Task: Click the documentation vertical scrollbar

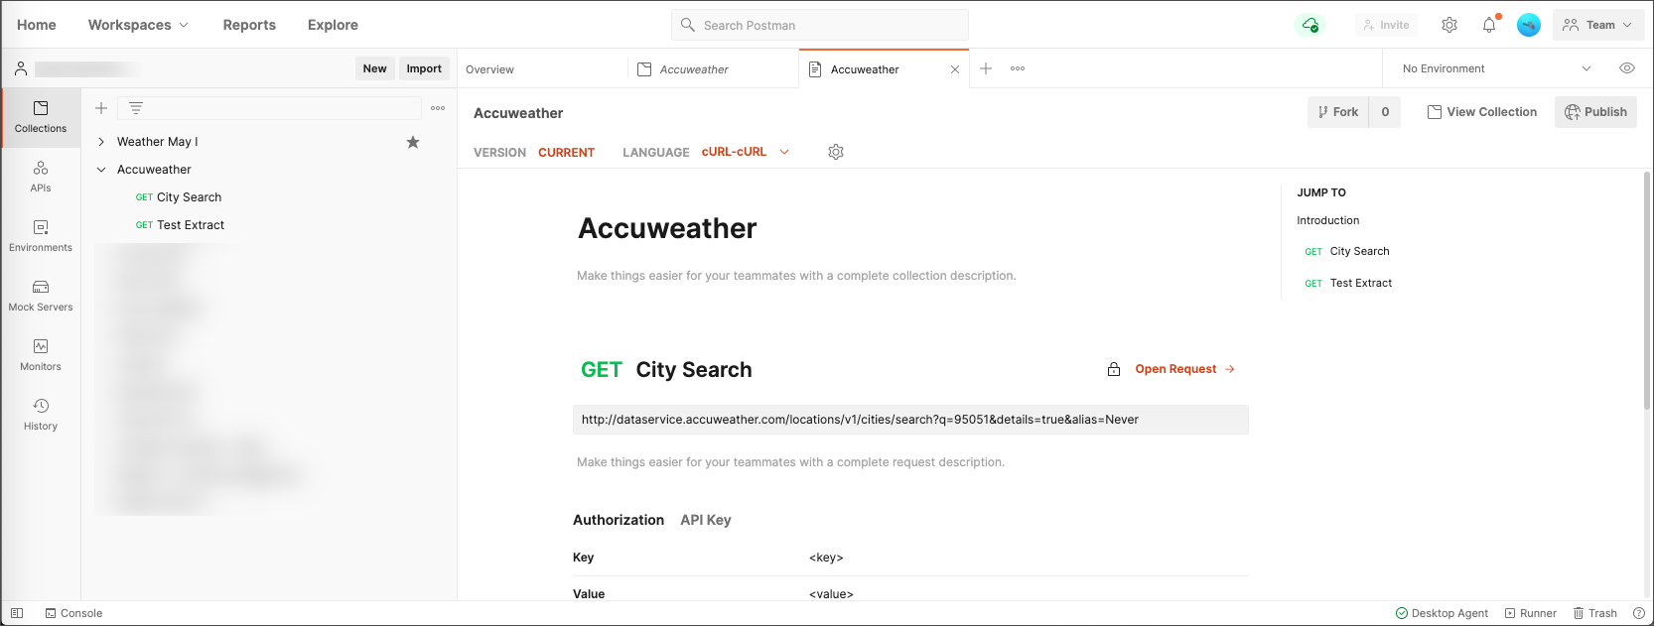Action: click(x=1647, y=290)
